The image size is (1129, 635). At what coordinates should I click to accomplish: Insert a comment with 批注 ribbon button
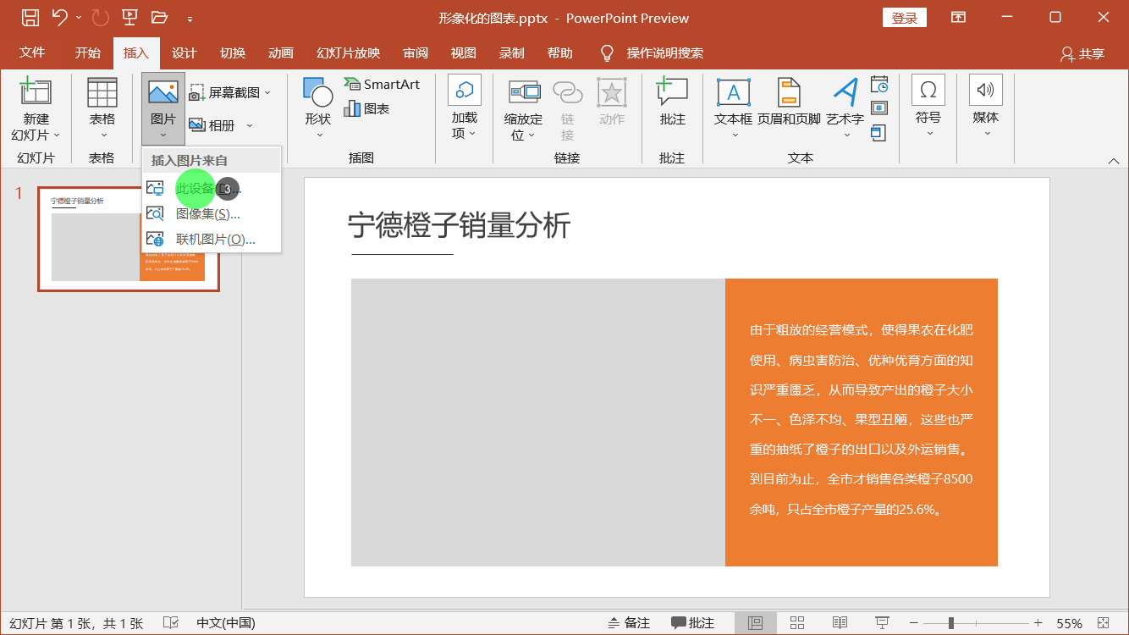tap(672, 103)
